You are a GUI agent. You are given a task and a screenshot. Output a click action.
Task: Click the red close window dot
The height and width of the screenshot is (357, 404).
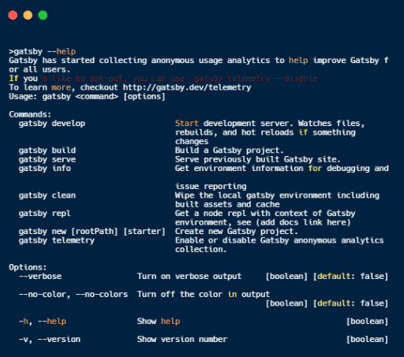[x=13, y=15]
